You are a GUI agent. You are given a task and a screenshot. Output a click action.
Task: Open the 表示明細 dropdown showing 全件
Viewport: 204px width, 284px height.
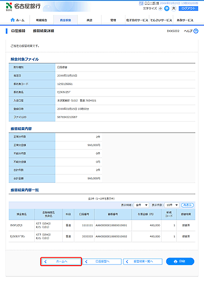(x=142, y=205)
